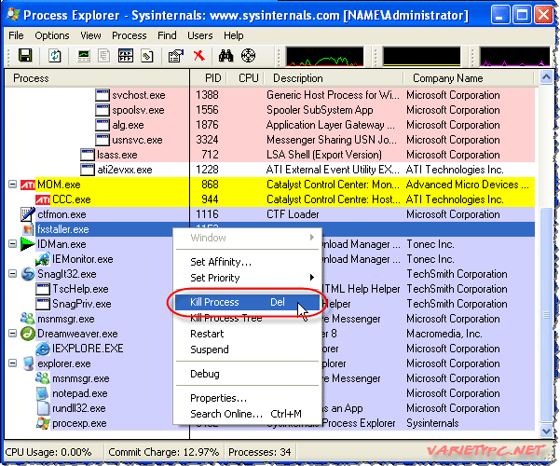Click the scrollbar down arrow
This screenshot has height=466, width=560.
pyautogui.click(x=546, y=431)
